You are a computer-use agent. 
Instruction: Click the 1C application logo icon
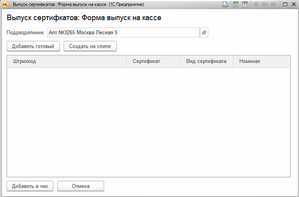pos(5,4)
